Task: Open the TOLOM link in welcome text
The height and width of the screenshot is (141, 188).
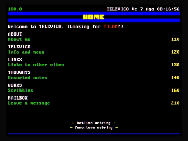Action: point(111,26)
